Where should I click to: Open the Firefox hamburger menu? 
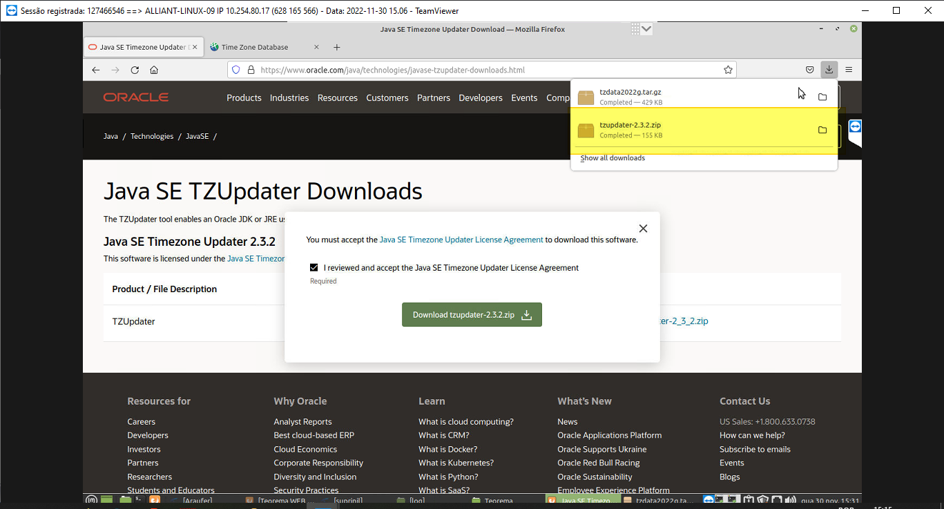[849, 70]
